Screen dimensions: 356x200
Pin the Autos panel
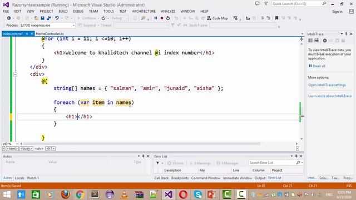(x=144, y=156)
